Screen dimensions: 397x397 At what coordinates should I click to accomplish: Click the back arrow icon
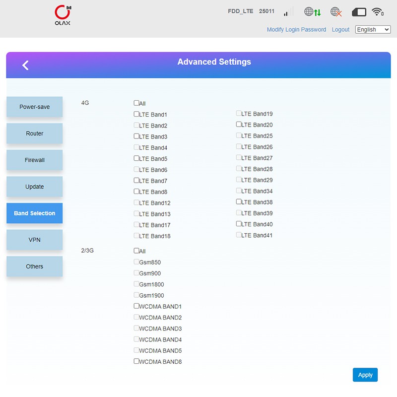coord(25,65)
